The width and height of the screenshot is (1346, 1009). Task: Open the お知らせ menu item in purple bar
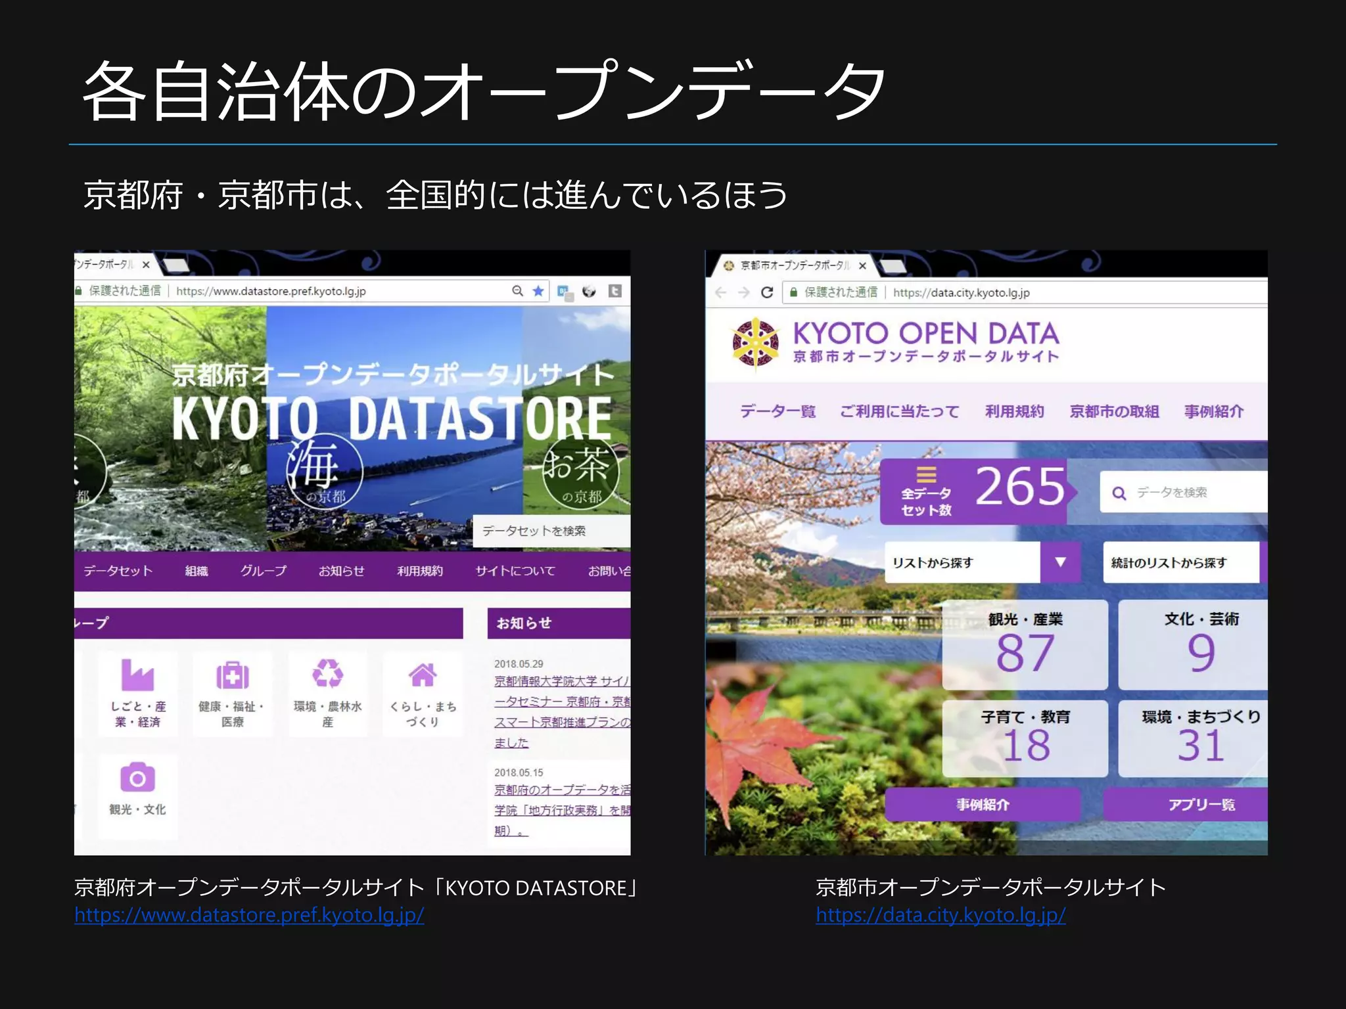point(341,571)
